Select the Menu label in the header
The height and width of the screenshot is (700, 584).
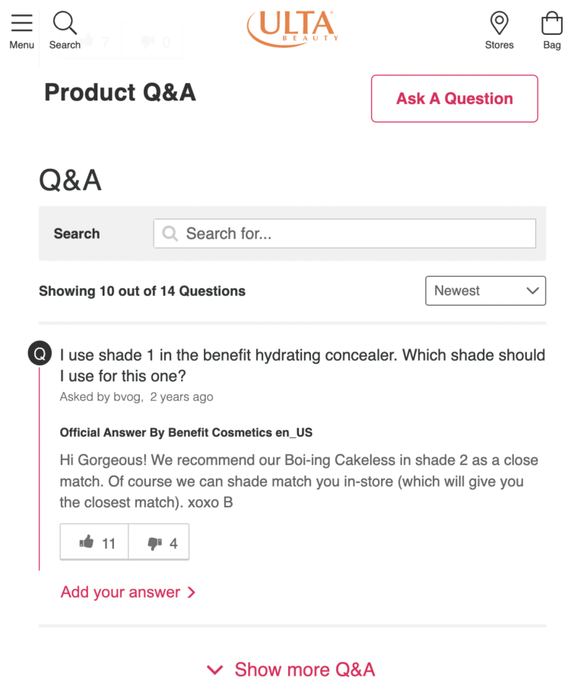22,45
